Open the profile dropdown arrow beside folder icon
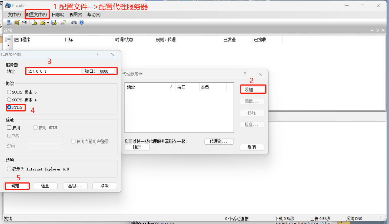The image size is (389, 224). click(48, 22)
